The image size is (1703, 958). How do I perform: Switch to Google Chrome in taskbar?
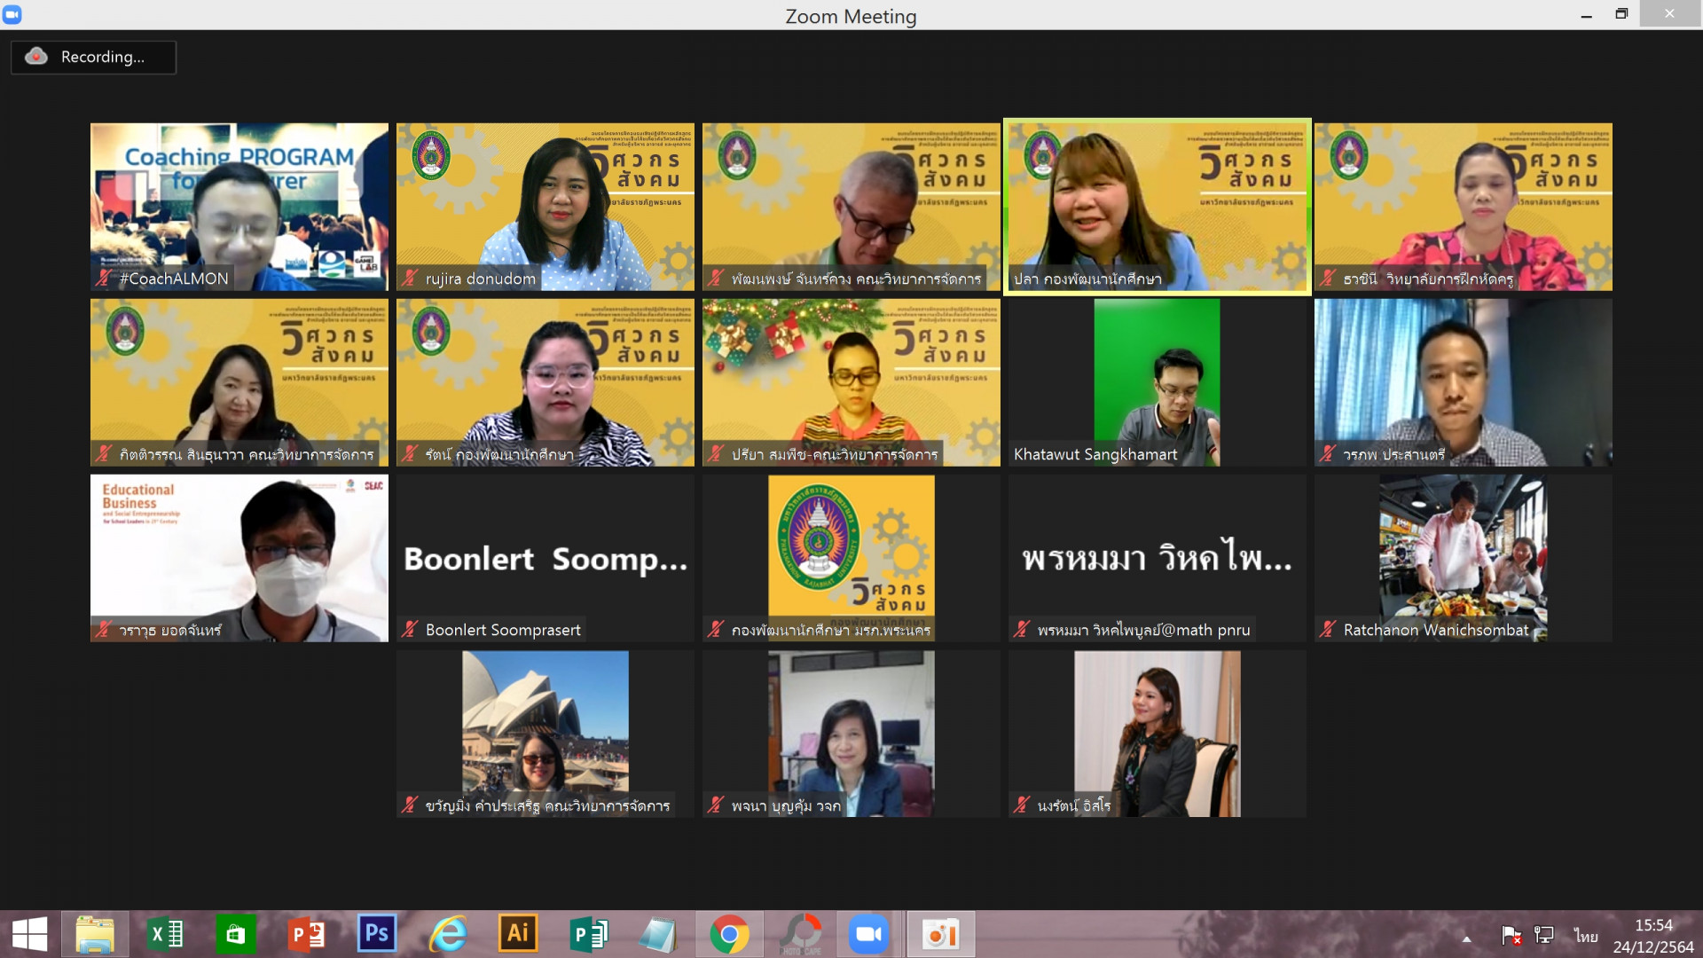click(729, 934)
